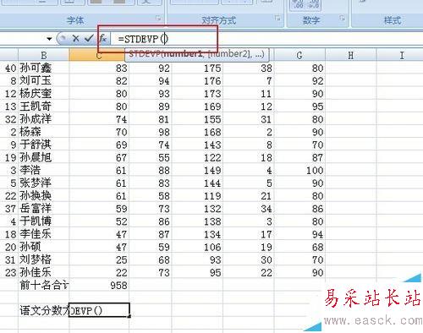Click the cell with value 119
Image resolution: width=423 pixels, height=333 pixels.
197,195
